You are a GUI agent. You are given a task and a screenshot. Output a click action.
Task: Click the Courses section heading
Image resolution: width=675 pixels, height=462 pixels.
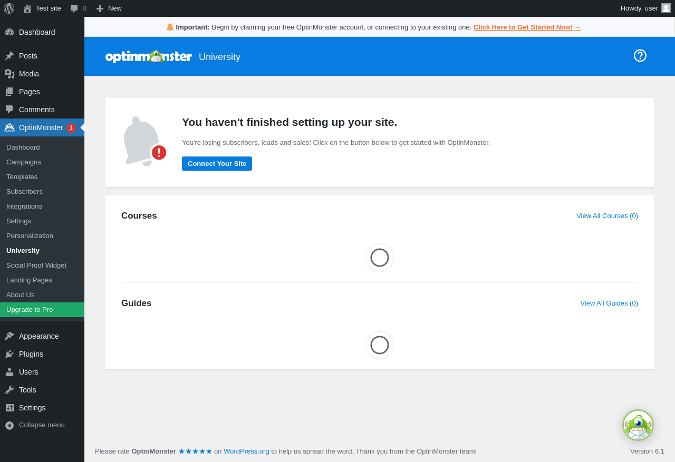[139, 215]
